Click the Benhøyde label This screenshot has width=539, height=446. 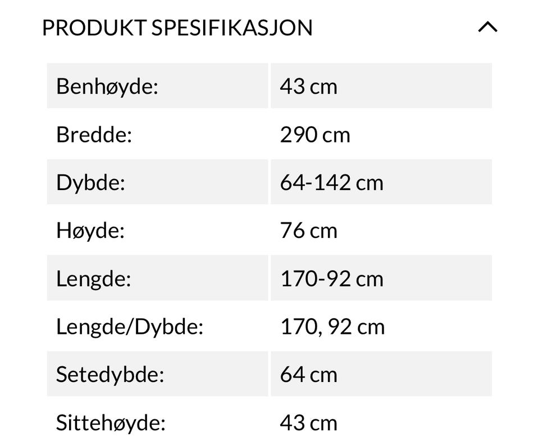pyautogui.click(x=107, y=87)
